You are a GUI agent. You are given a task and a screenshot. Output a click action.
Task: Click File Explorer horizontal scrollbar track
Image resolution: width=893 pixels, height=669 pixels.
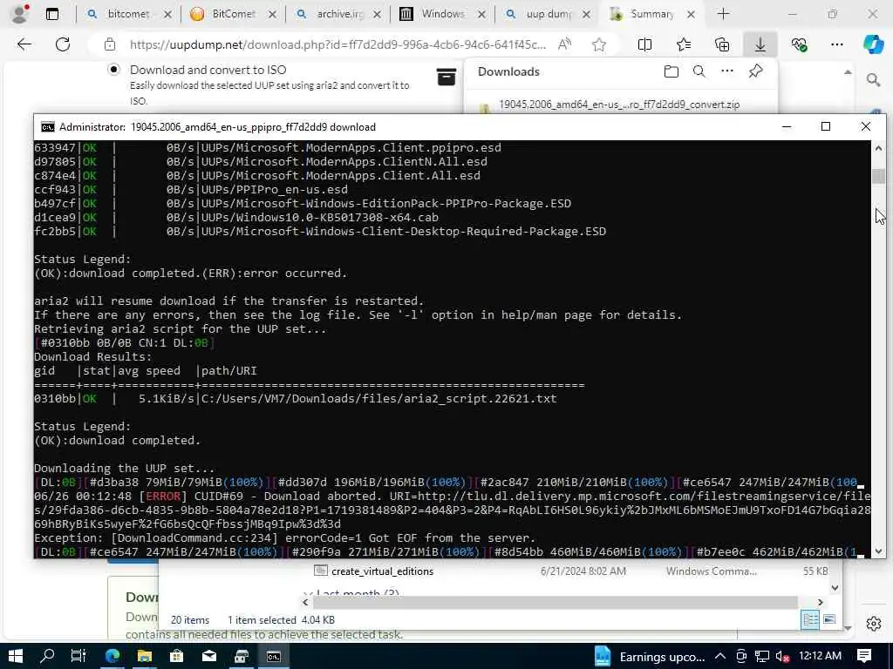pyautogui.click(x=556, y=603)
